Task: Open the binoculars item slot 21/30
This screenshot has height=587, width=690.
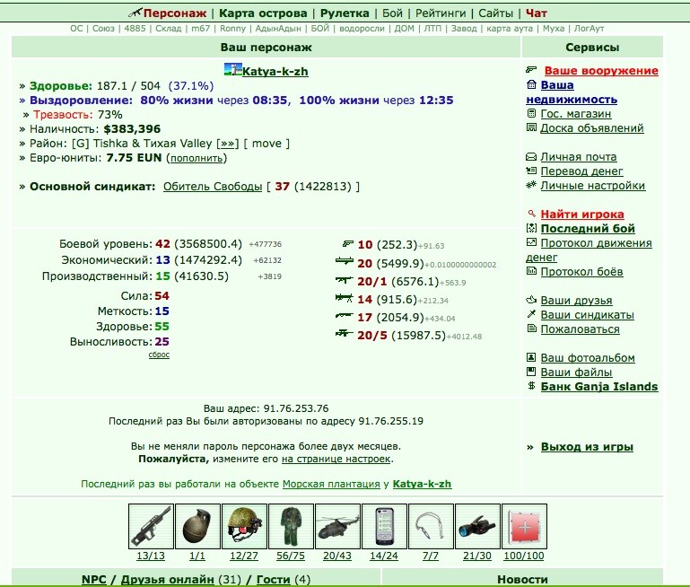Action: point(477,526)
